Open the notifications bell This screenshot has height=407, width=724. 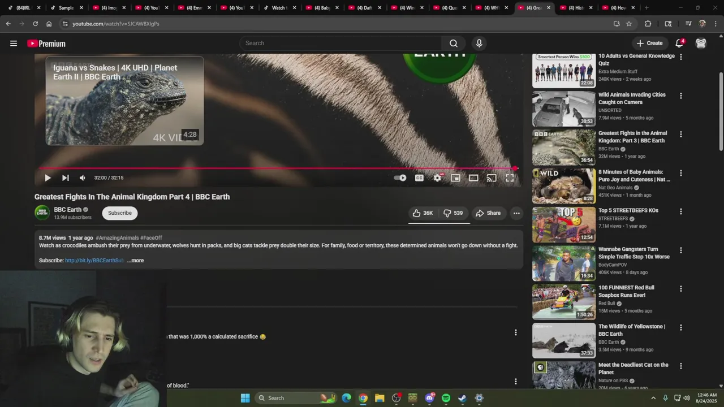click(680, 43)
